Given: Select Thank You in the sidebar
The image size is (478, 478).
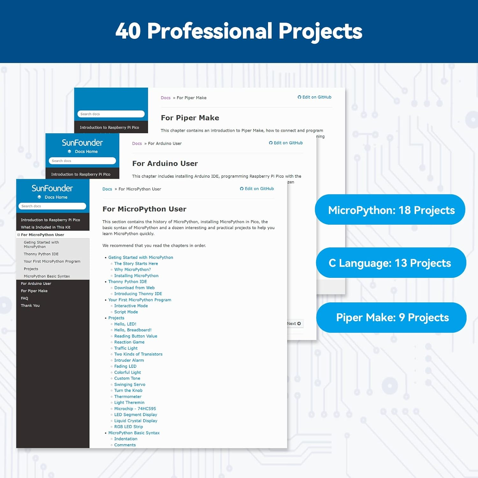Looking at the screenshot, I should pos(30,305).
